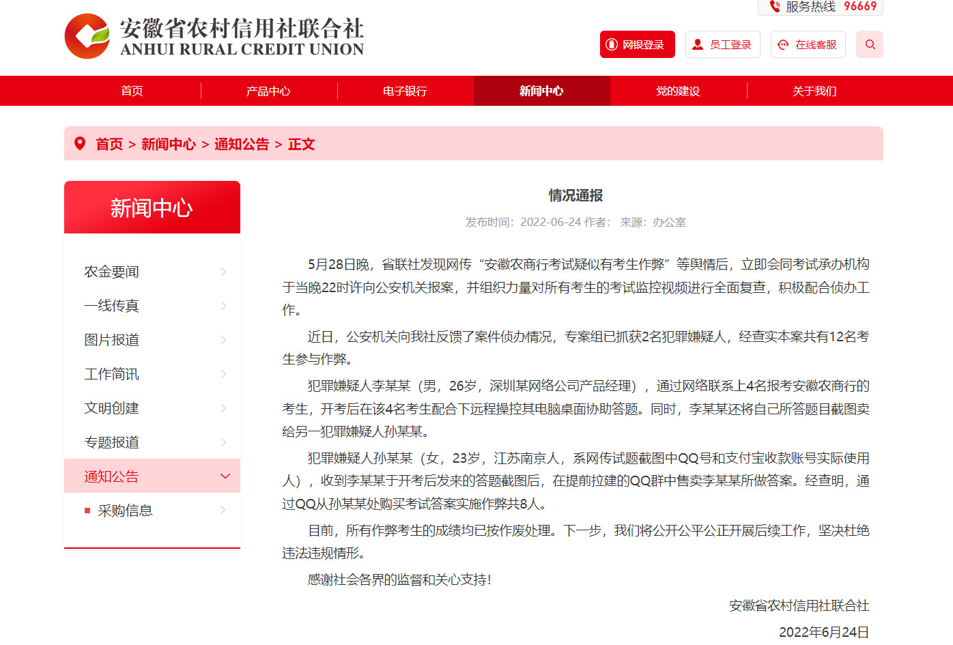Click the location pin icon in breadcrumb
The height and width of the screenshot is (645, 953).
[x=80, y=143]
